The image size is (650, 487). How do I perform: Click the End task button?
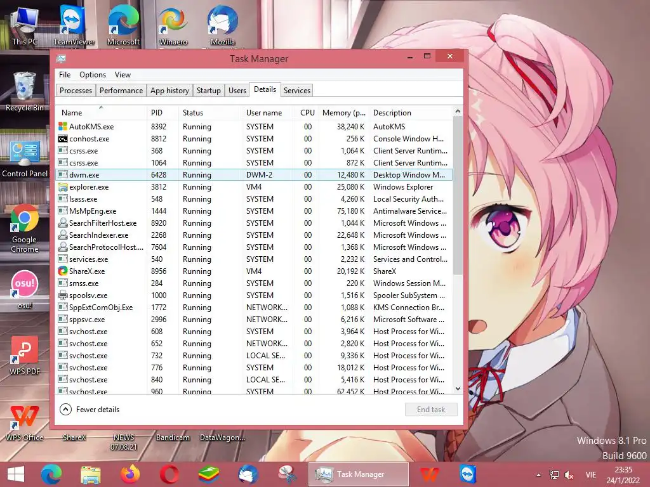(431, 410)
